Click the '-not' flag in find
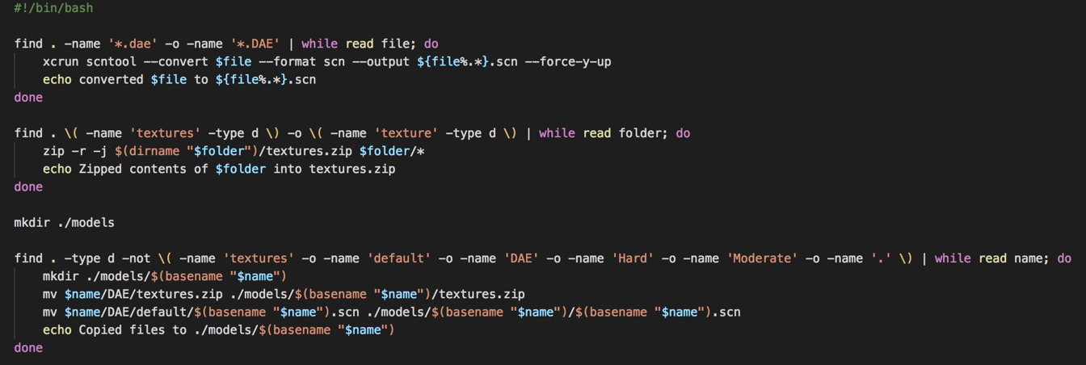 [136, 258]
